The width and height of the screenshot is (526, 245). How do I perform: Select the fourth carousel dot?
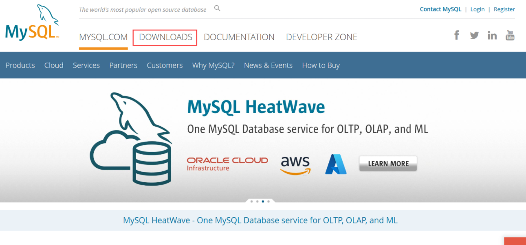[x=269, y=201]
